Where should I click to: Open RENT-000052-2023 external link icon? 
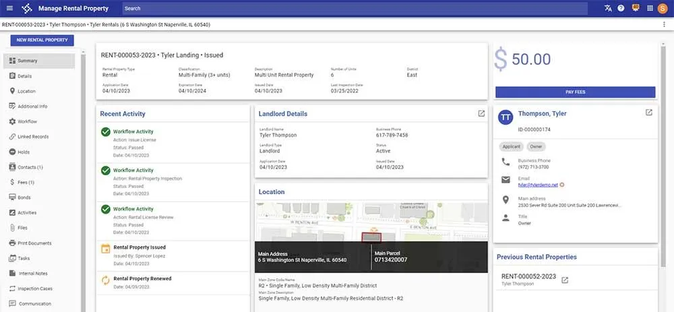point(565,280)
